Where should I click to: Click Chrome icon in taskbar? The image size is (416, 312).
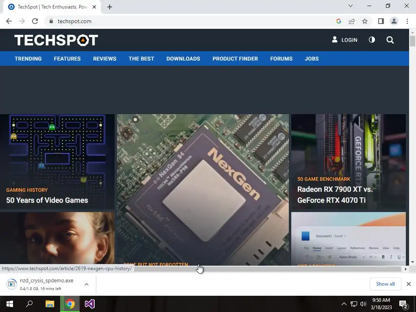coord(70,304)
